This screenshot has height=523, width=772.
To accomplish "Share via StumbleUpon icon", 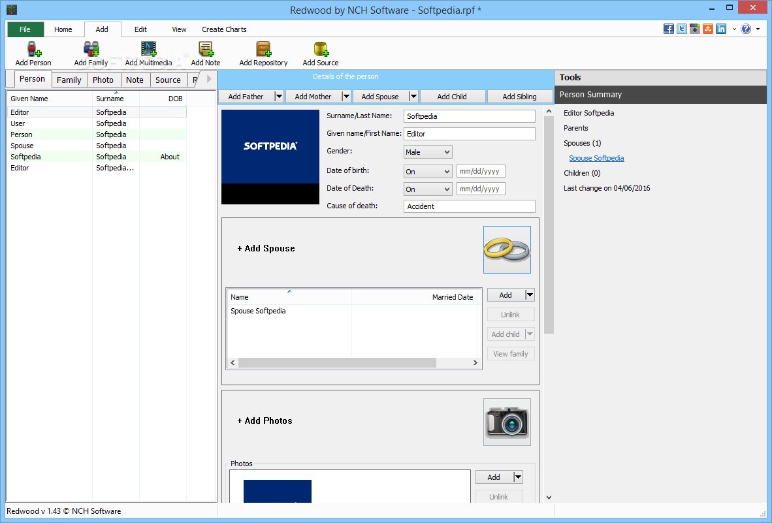I will click(708, 29).
